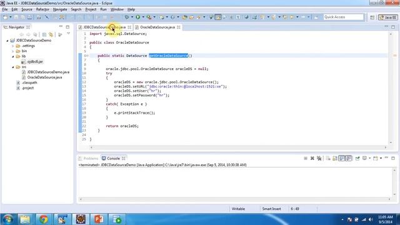Click the Run External Tools icon
Viewport: 400px width, 225px height.
pos(149,17)
